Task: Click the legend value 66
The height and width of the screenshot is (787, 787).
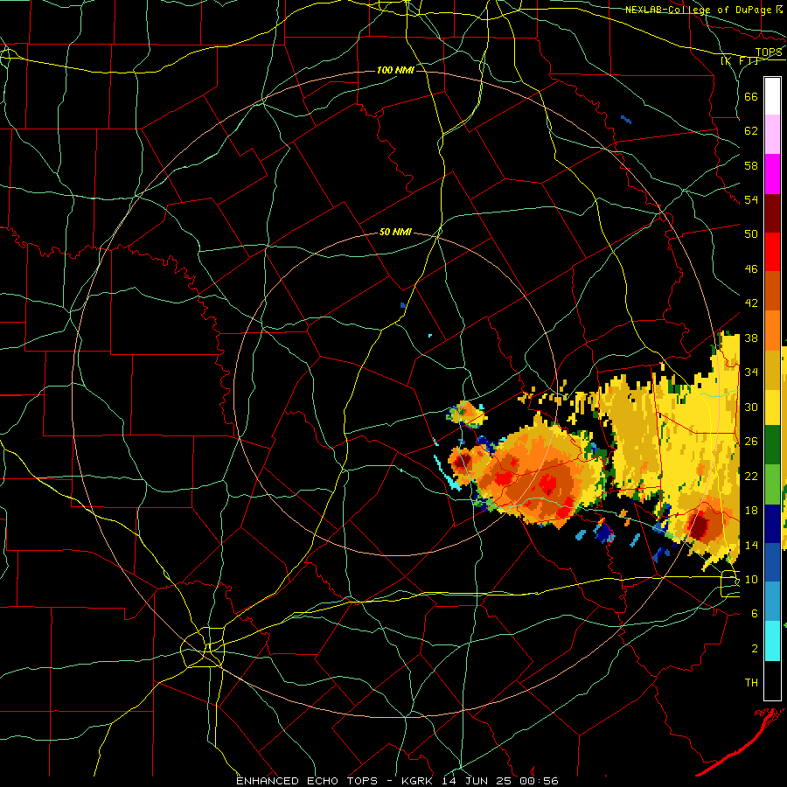Action: coord(751,96)
